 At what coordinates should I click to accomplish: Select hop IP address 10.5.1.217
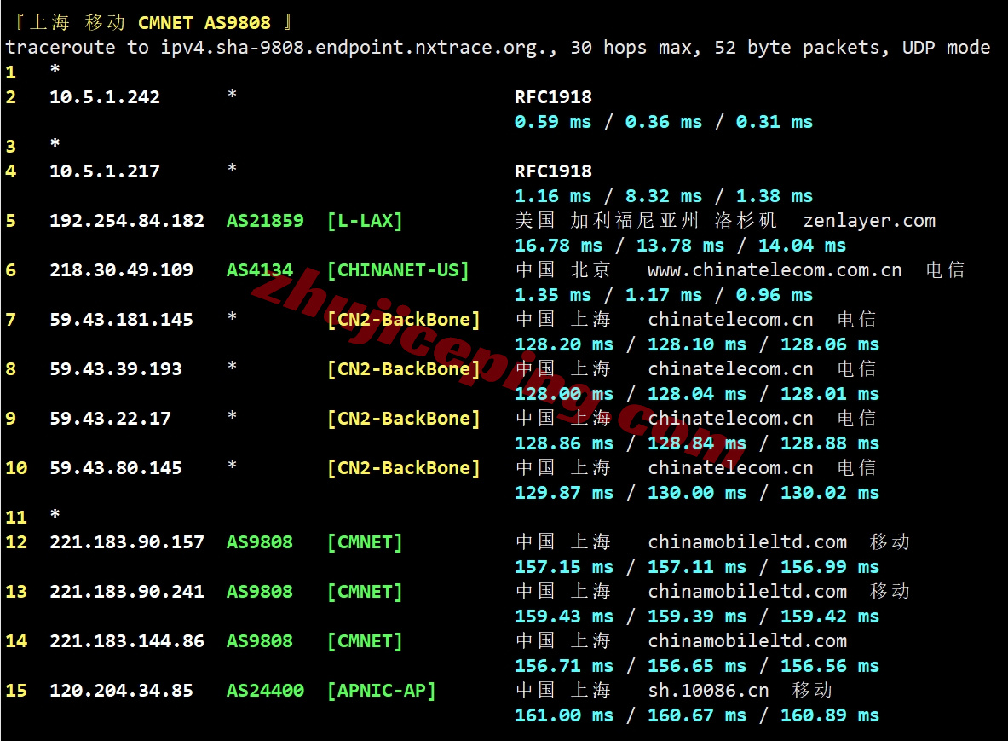[x=105, y=171]
